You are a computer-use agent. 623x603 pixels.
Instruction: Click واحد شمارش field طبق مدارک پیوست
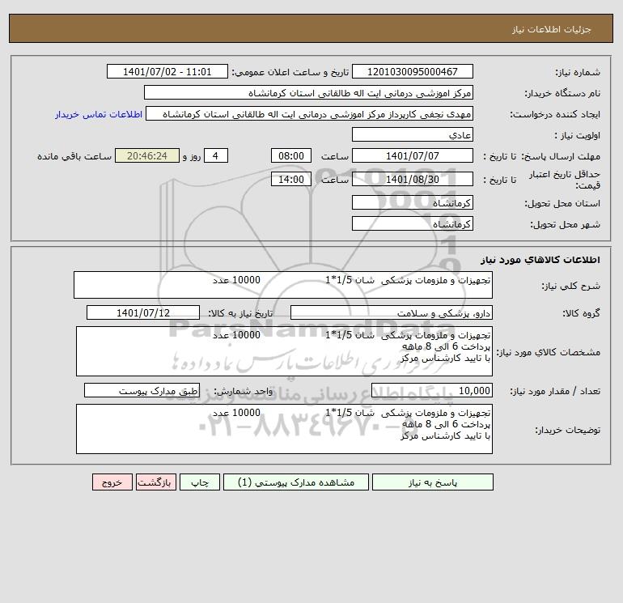142,391
